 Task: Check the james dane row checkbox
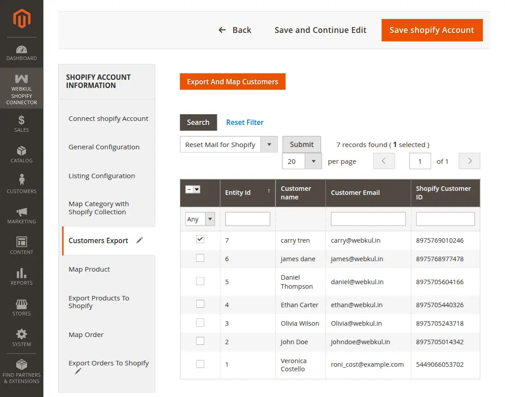point(200,258)
